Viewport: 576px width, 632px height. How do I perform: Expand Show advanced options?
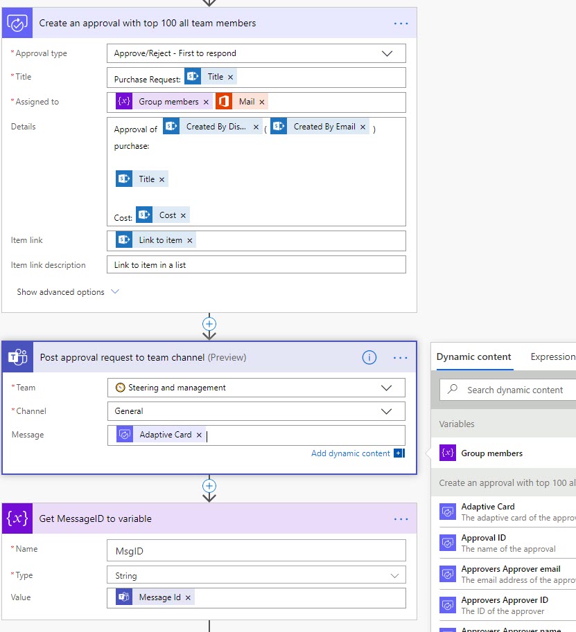pyautogui.click(x=68, y=292)
